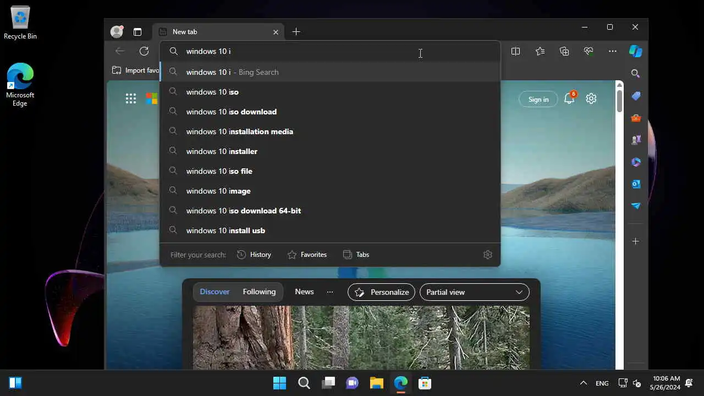Open sidebar Microsoft 365 icon
704x396 pixels.
[636, 162]
